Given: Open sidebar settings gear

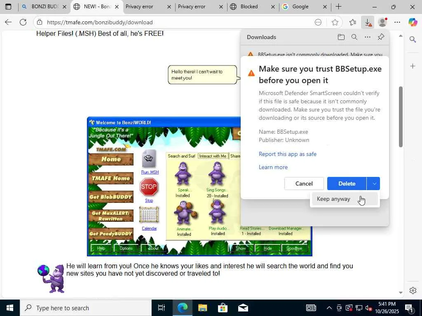Looking at the screenshot, I should pyautogui.click(x=413, y=290).
